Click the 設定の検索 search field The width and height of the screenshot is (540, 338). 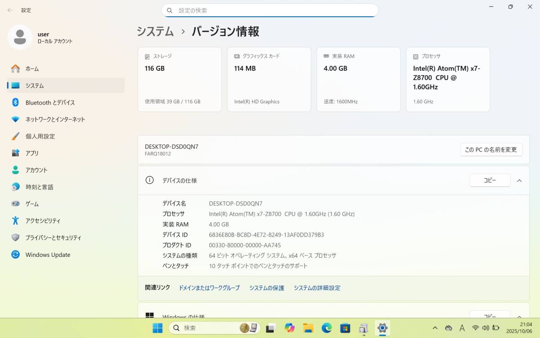coord(270,10)
